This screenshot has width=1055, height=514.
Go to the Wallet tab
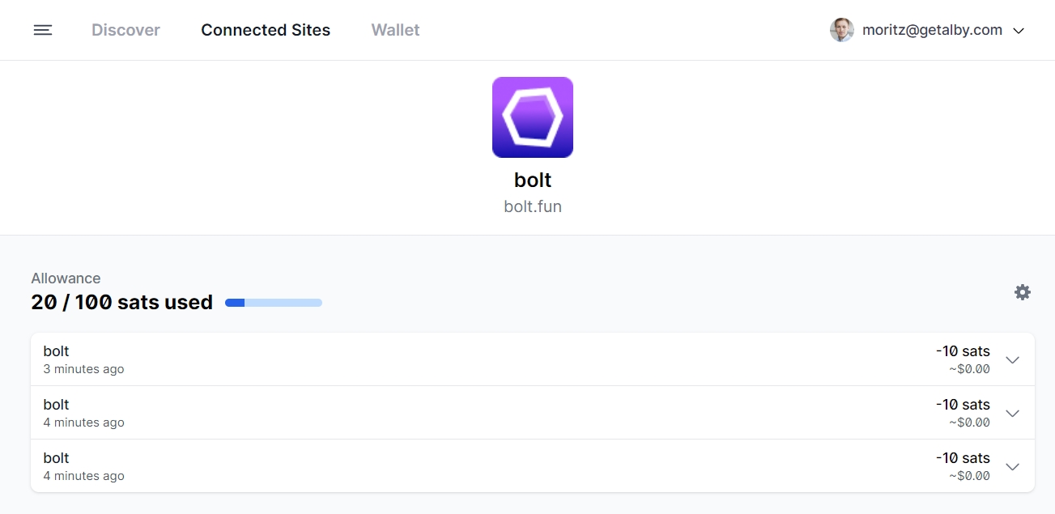[395, 30]
